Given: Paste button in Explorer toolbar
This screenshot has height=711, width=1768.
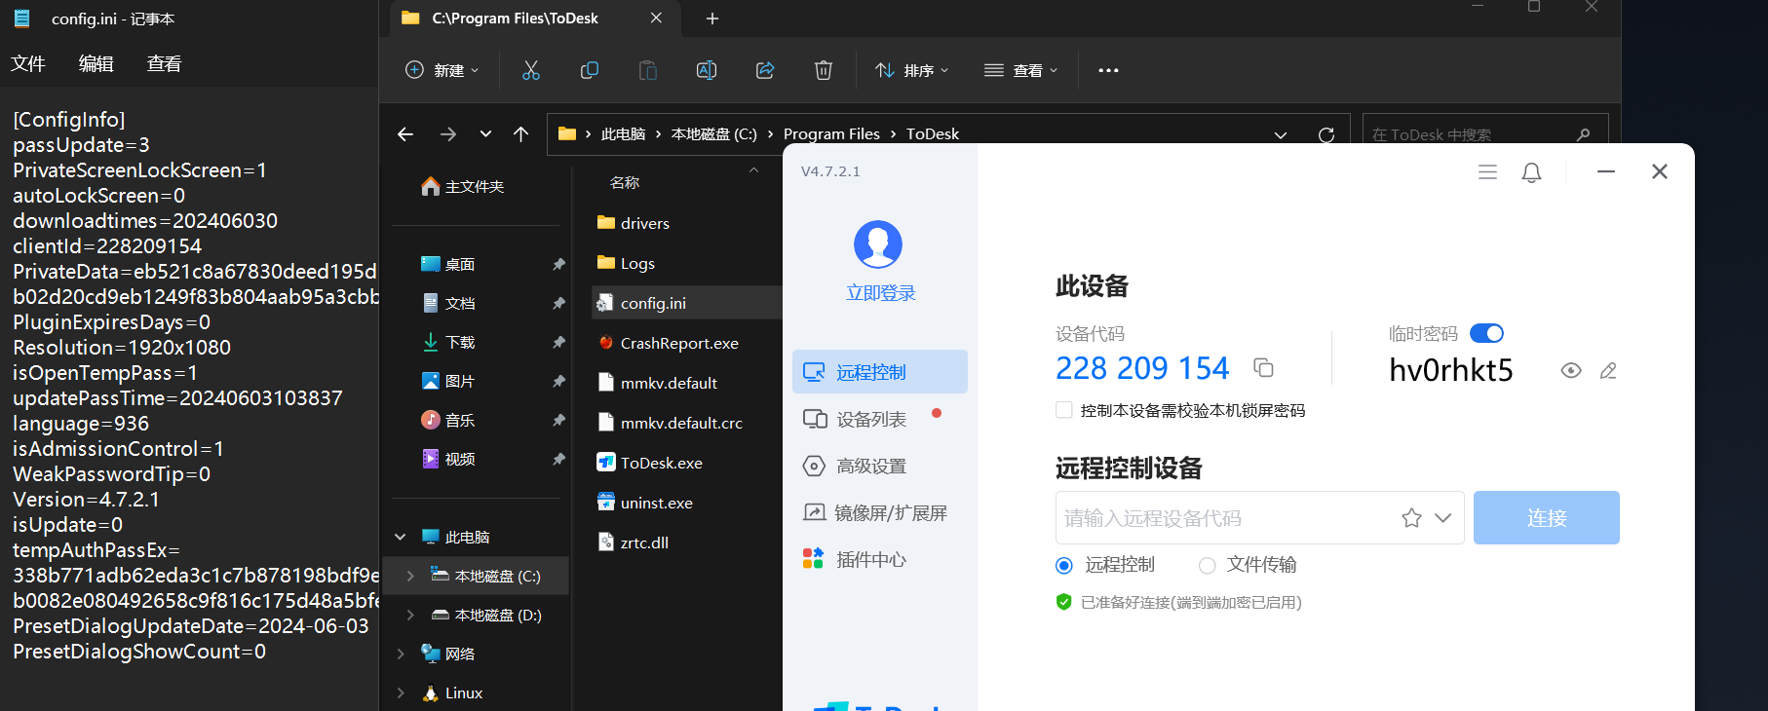Looking at the screenshot, I should (x=648, y=70).
